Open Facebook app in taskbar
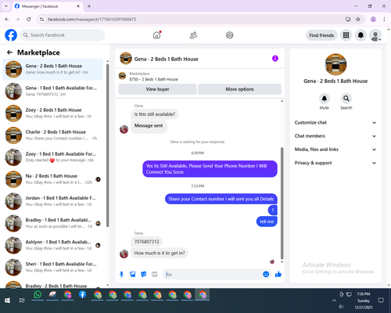391x313 pixels. [x=82, y=294]
